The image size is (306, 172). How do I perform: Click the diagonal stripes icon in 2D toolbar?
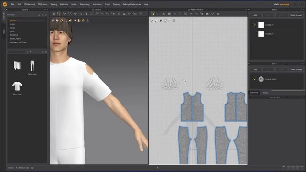point(186,14)
